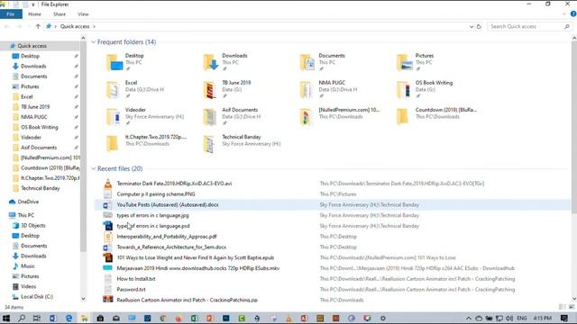Click the navigation pane scroll down arrow
577x324 pixels.
83,299
